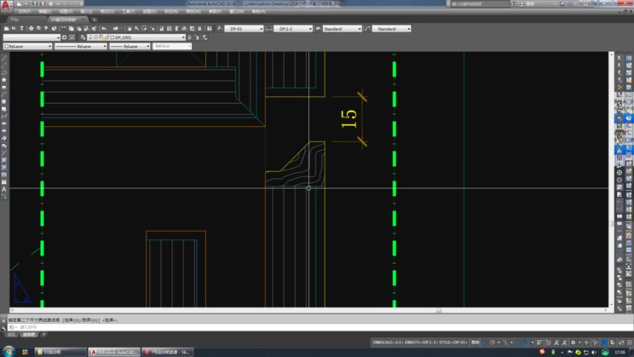Switch to the Start drawing tab
Viewport: 634px width, 357px height.
(15, 19)
